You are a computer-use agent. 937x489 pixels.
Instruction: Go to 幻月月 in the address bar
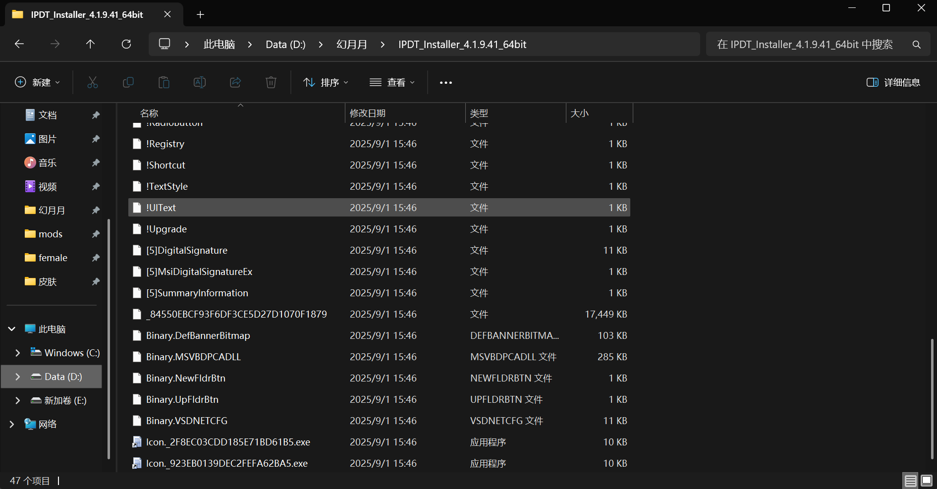(x=352, y=45)
